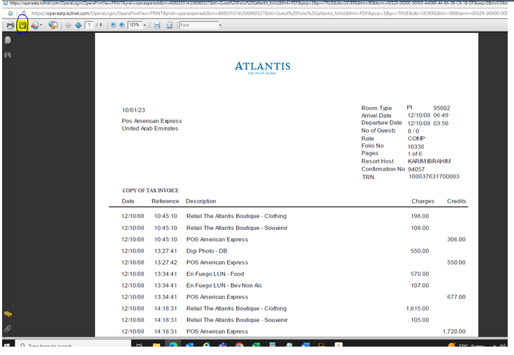
Task: Click the Rate value COMP
Action: tap(416, 138)
